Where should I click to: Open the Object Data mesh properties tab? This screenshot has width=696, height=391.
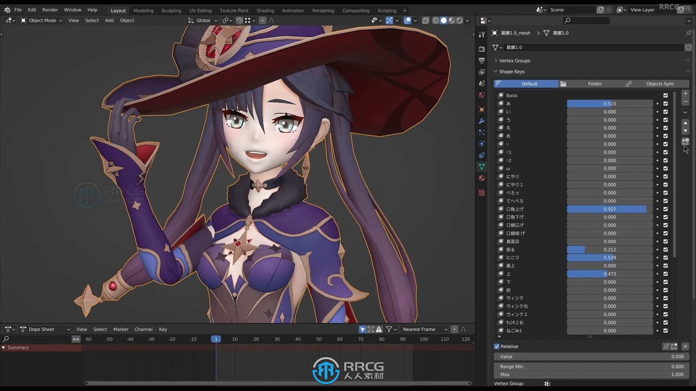[x=481, y=167]
